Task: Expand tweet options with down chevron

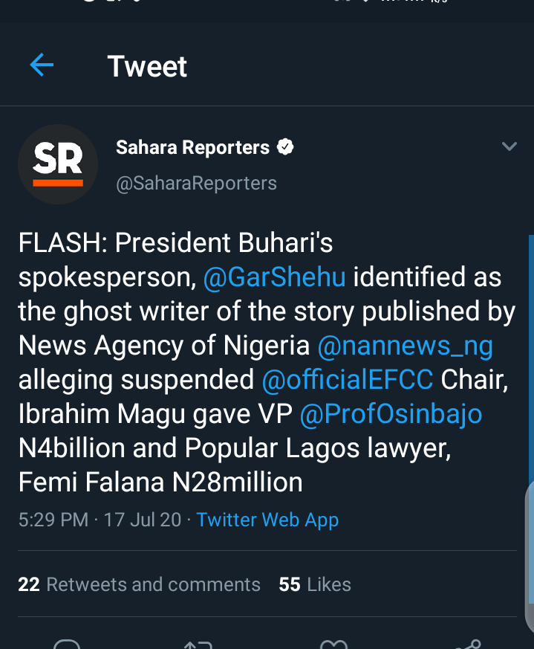Action: pyautogui.click(x=509, y=146)
